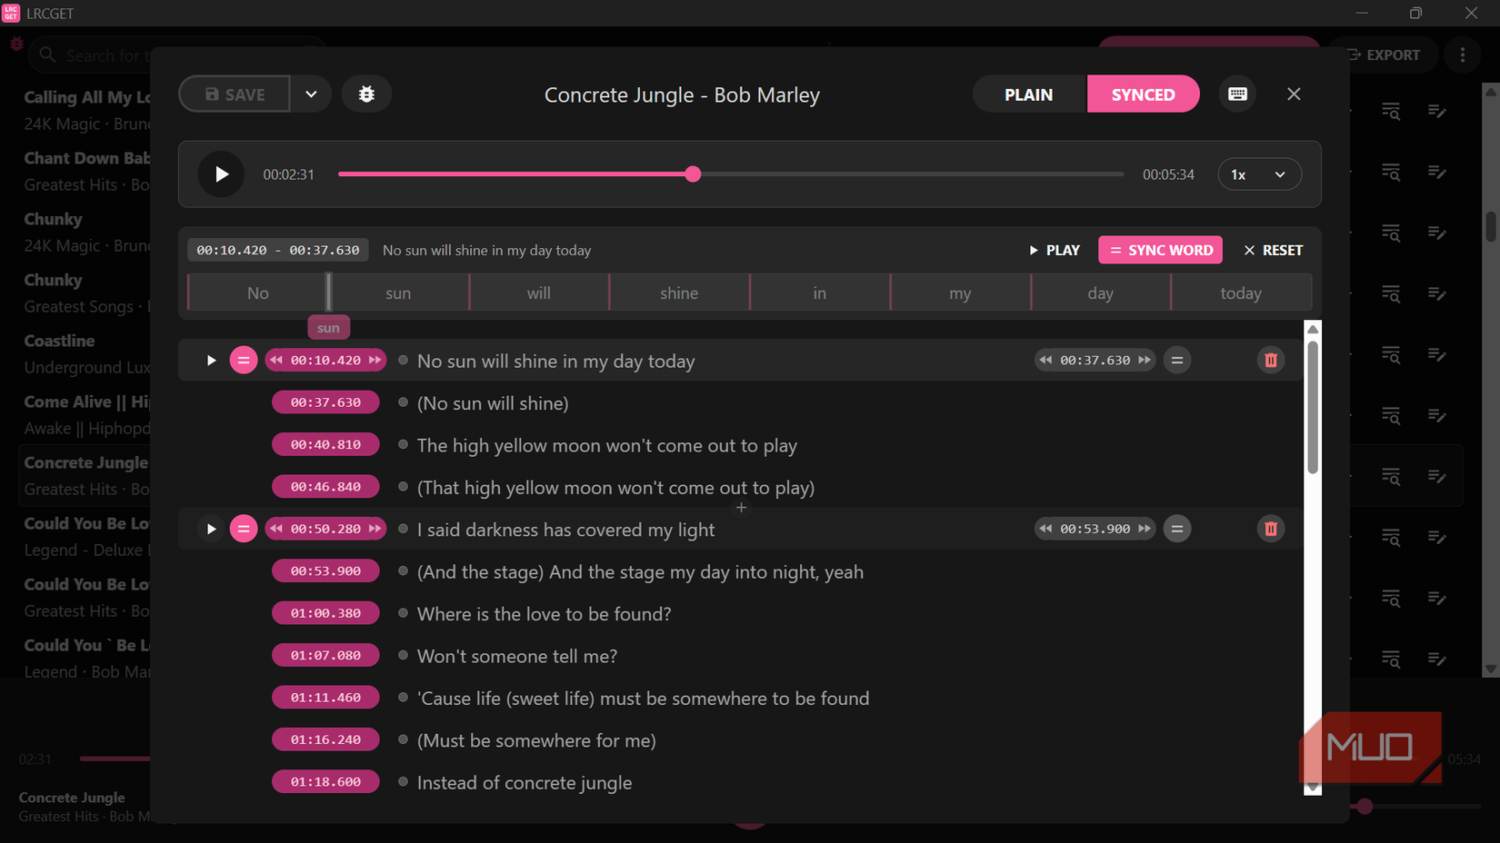1500x843 pixels.
Task: Rewind the 00:53.900 end timestamp
Action: tap(1045, 529)
